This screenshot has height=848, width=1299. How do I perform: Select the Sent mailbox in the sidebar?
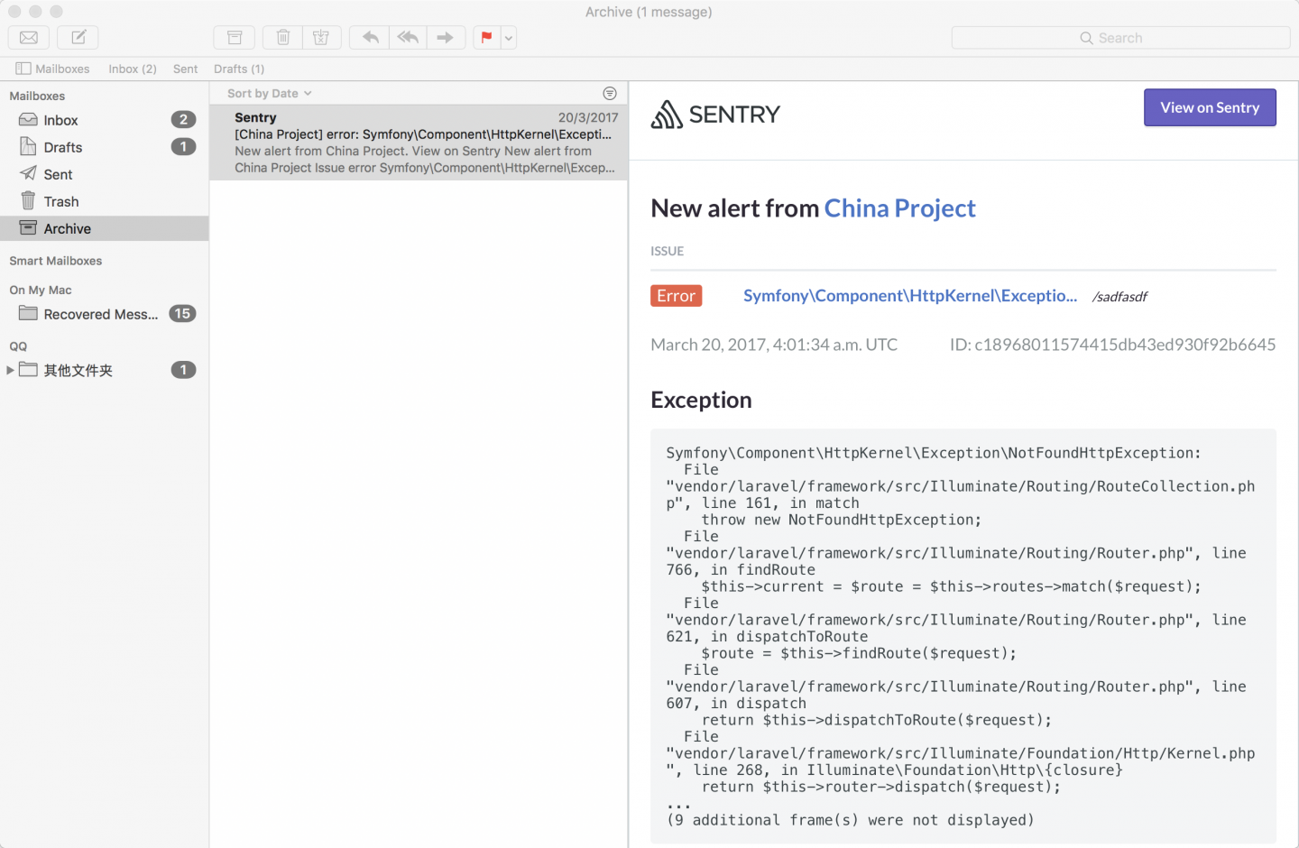tap(105, 174)
